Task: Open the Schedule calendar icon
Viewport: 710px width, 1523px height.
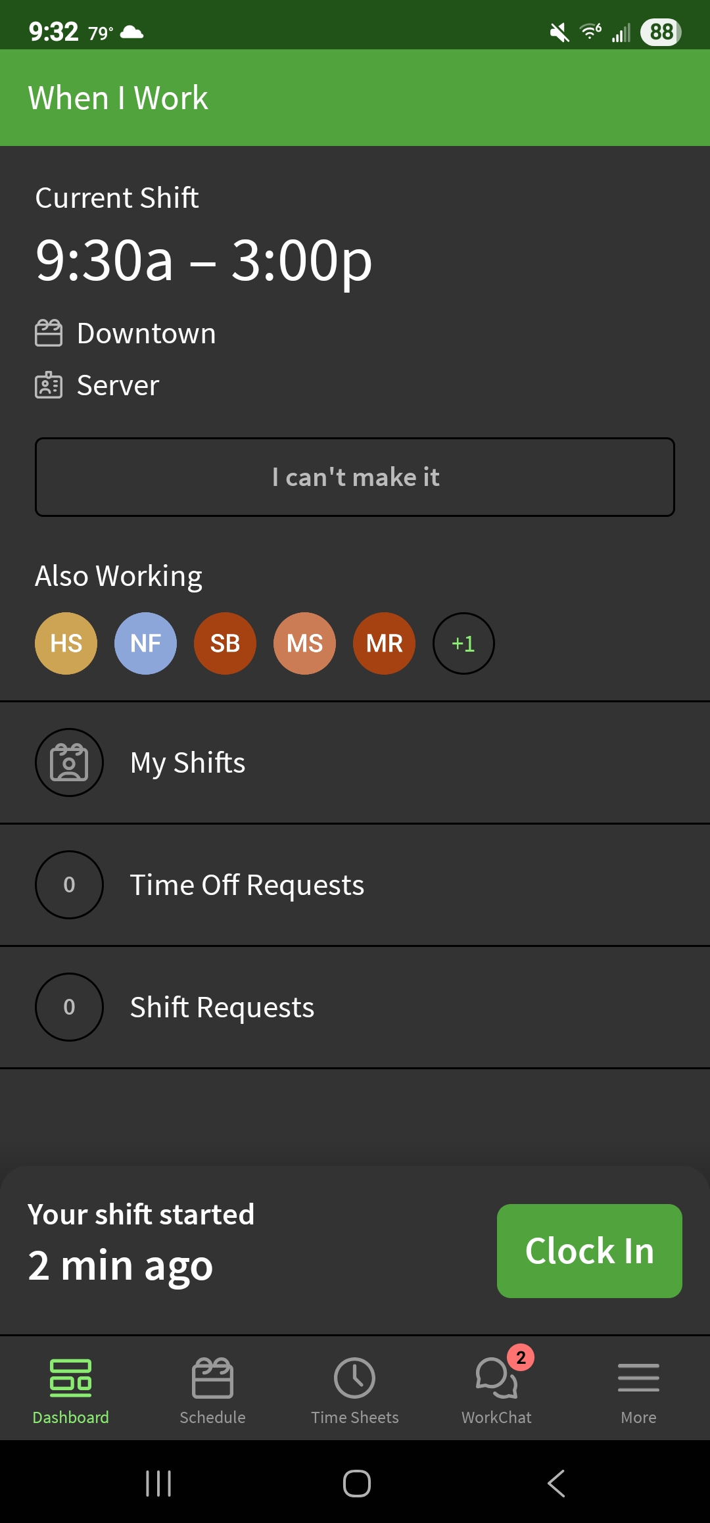Action: point(212,1378)
